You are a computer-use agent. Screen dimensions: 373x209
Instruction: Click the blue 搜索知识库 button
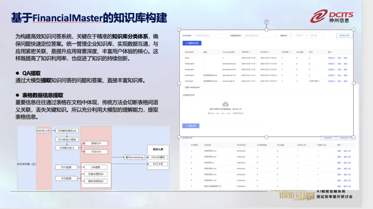coord(192,43)
